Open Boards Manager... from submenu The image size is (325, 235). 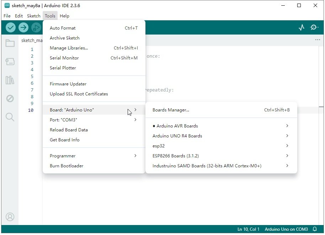[221, 110]
